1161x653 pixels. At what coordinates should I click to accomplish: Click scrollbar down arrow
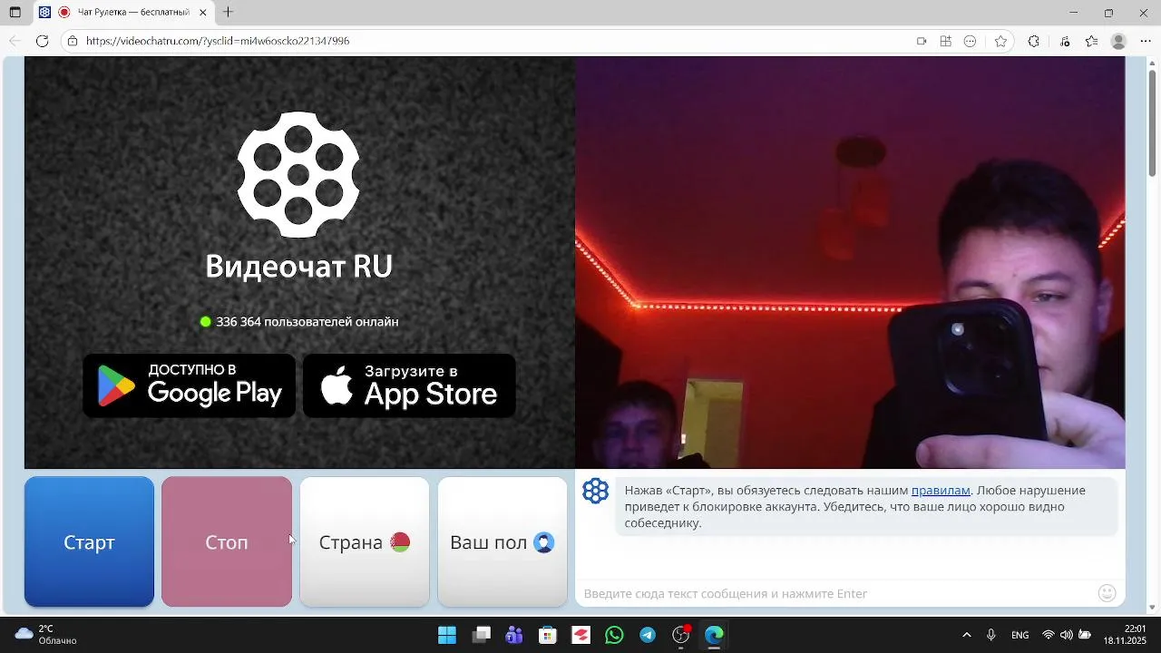click(x=1153, y=608)
